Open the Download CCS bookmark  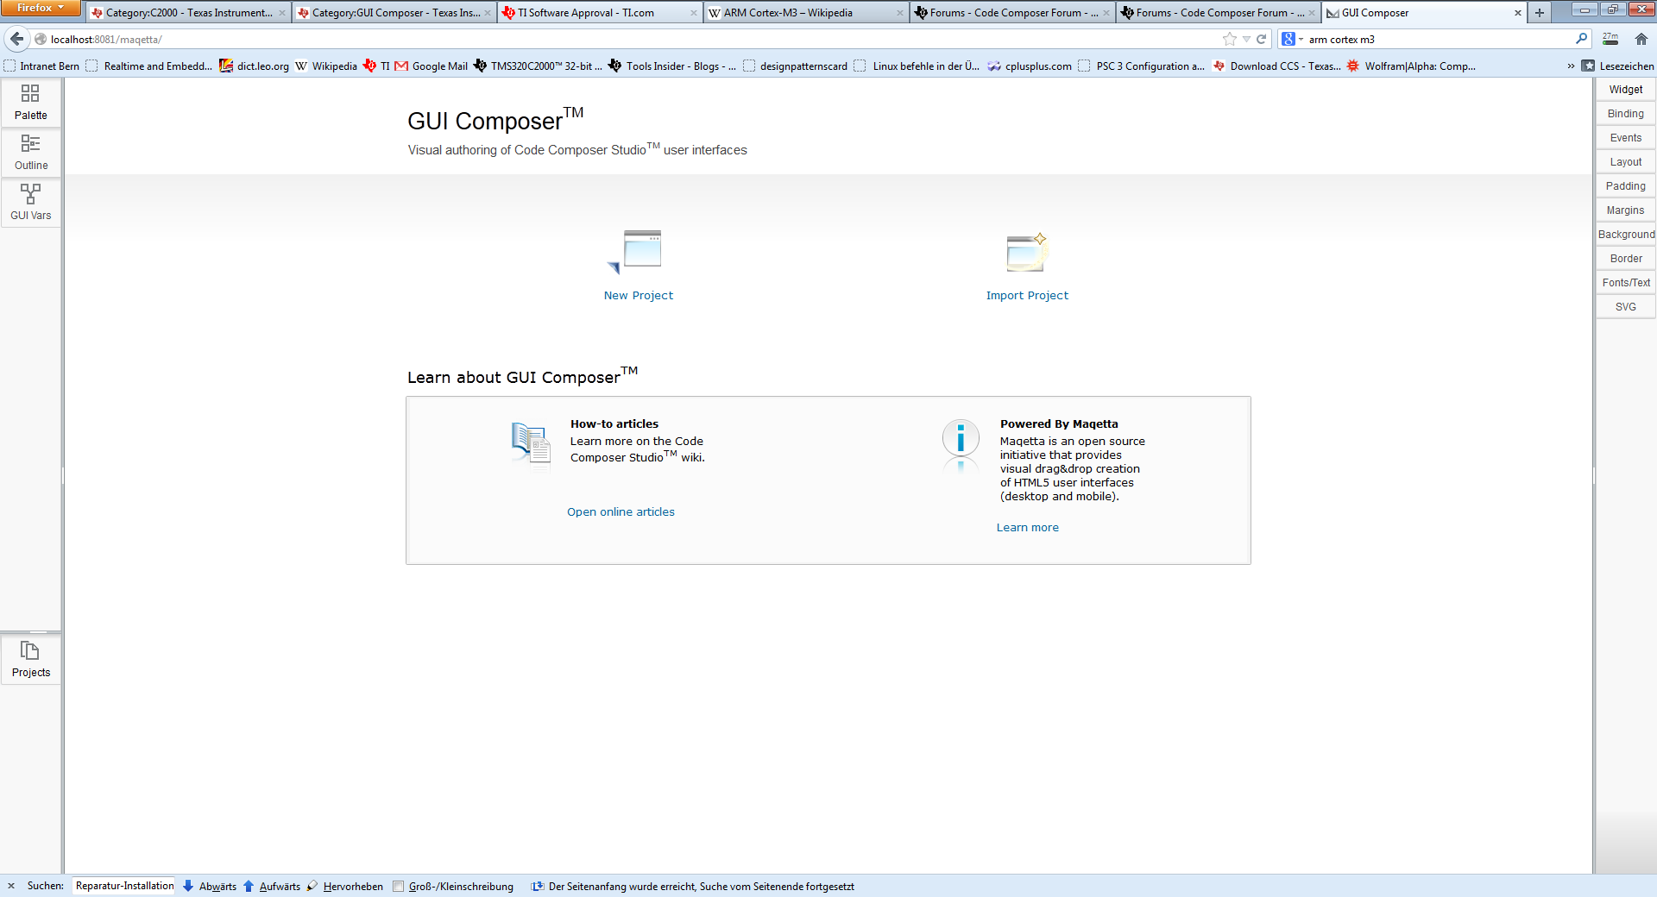point(1276,66)
